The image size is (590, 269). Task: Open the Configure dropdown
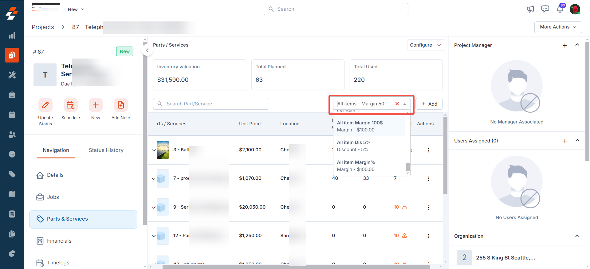(426, 45)
